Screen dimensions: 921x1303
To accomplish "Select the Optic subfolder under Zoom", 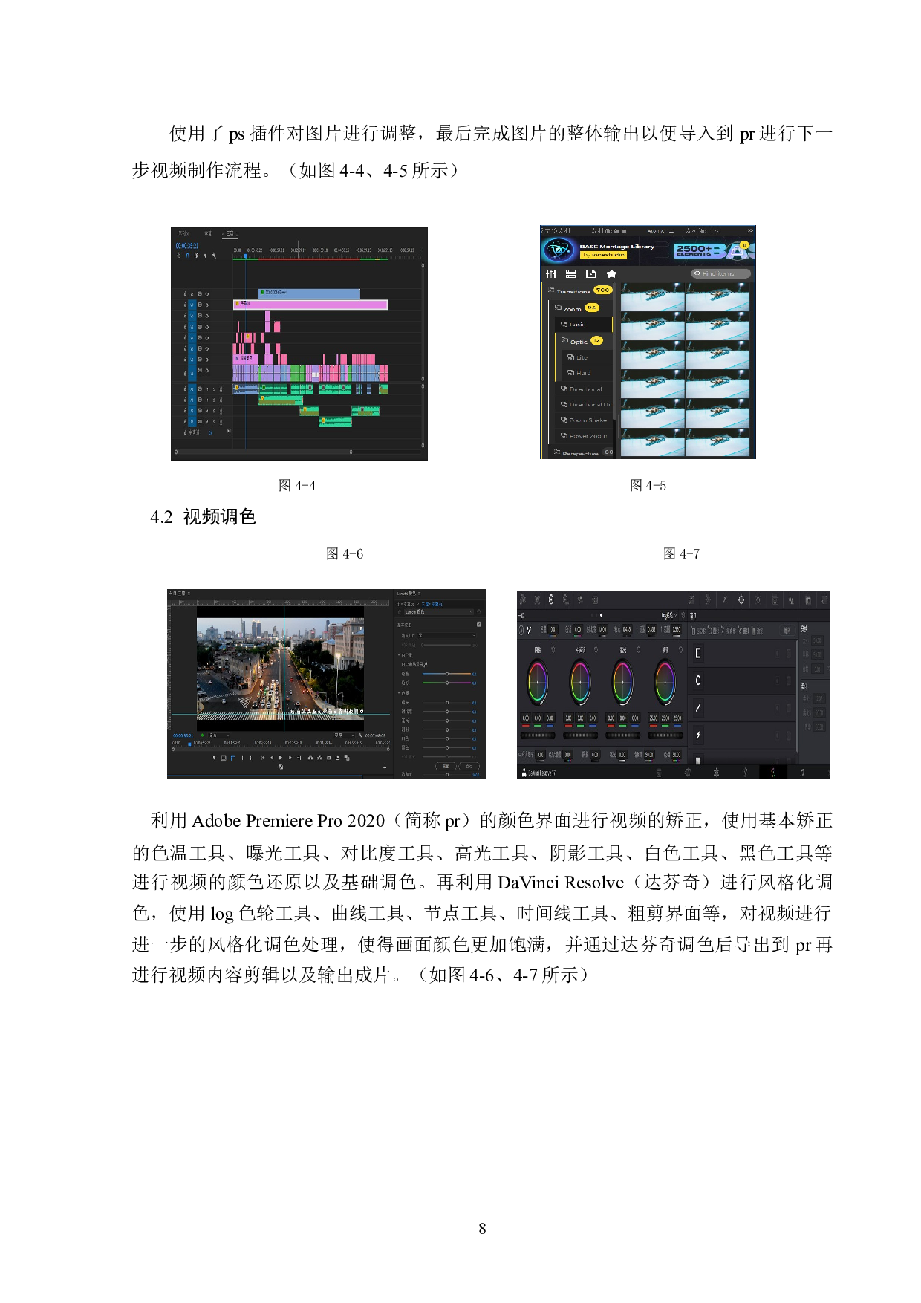I will pyautogui.click(x=579, y=342).
